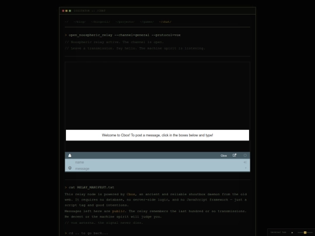Adjust the terminal hum volume slider
The width and height of the screenshot is (315, 236).
(305, 233)
